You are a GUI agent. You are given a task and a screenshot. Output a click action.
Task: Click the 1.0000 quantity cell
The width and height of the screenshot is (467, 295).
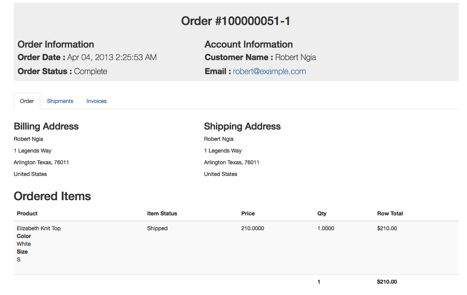[326, 228]
